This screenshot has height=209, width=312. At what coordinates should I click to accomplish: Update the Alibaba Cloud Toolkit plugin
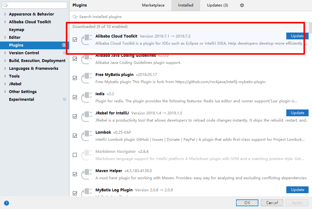[x=297, y=36]
